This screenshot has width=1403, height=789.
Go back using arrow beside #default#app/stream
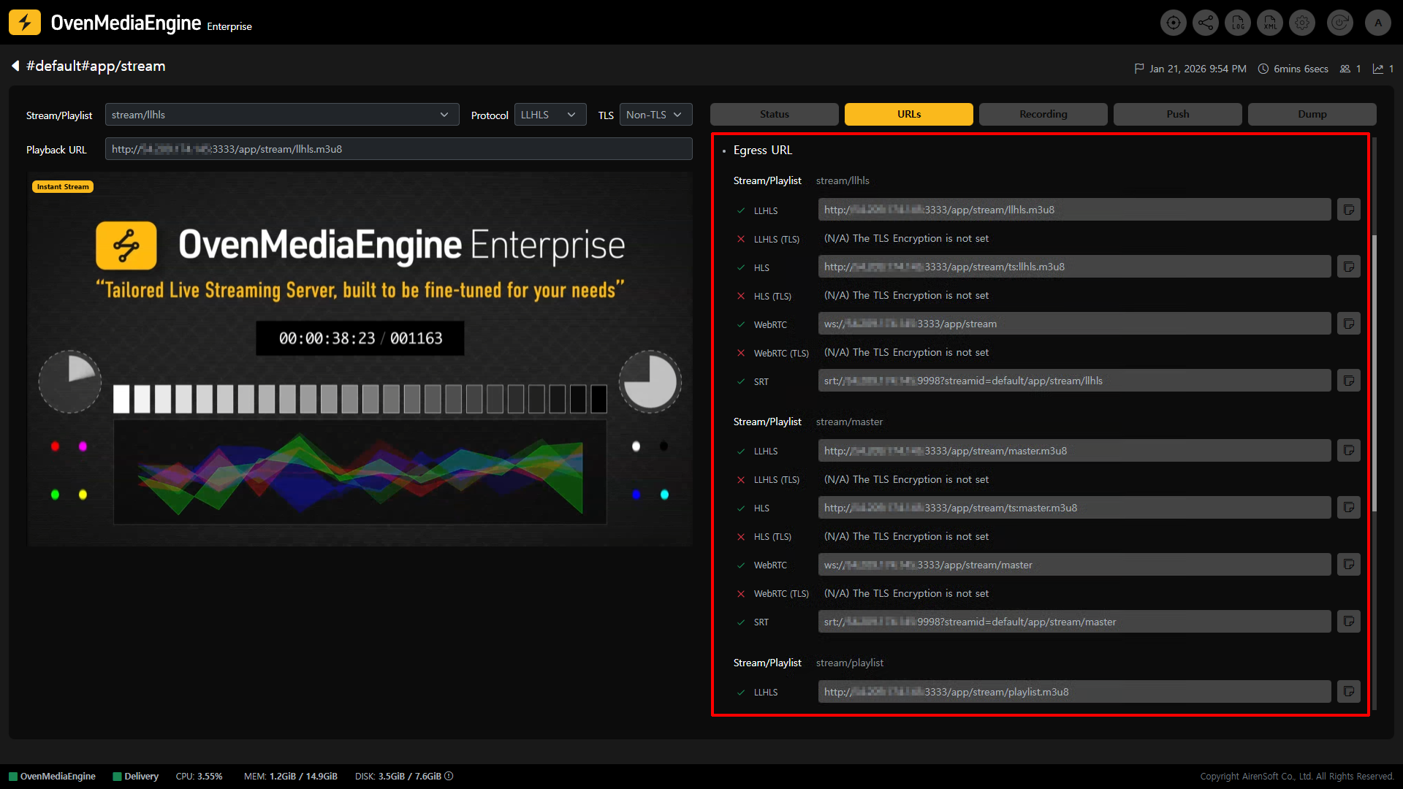pos(15,66)
